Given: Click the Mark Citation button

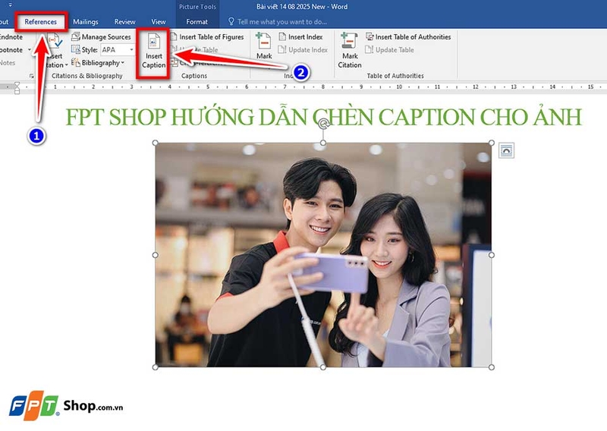Looking at the screenshot, I should click(350, 50).
